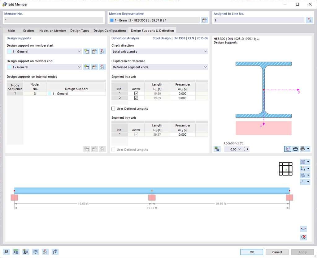Viewport: 317px width, 258px height.
Task: Click the isometric view cube icon
Action: click(303, 162)
